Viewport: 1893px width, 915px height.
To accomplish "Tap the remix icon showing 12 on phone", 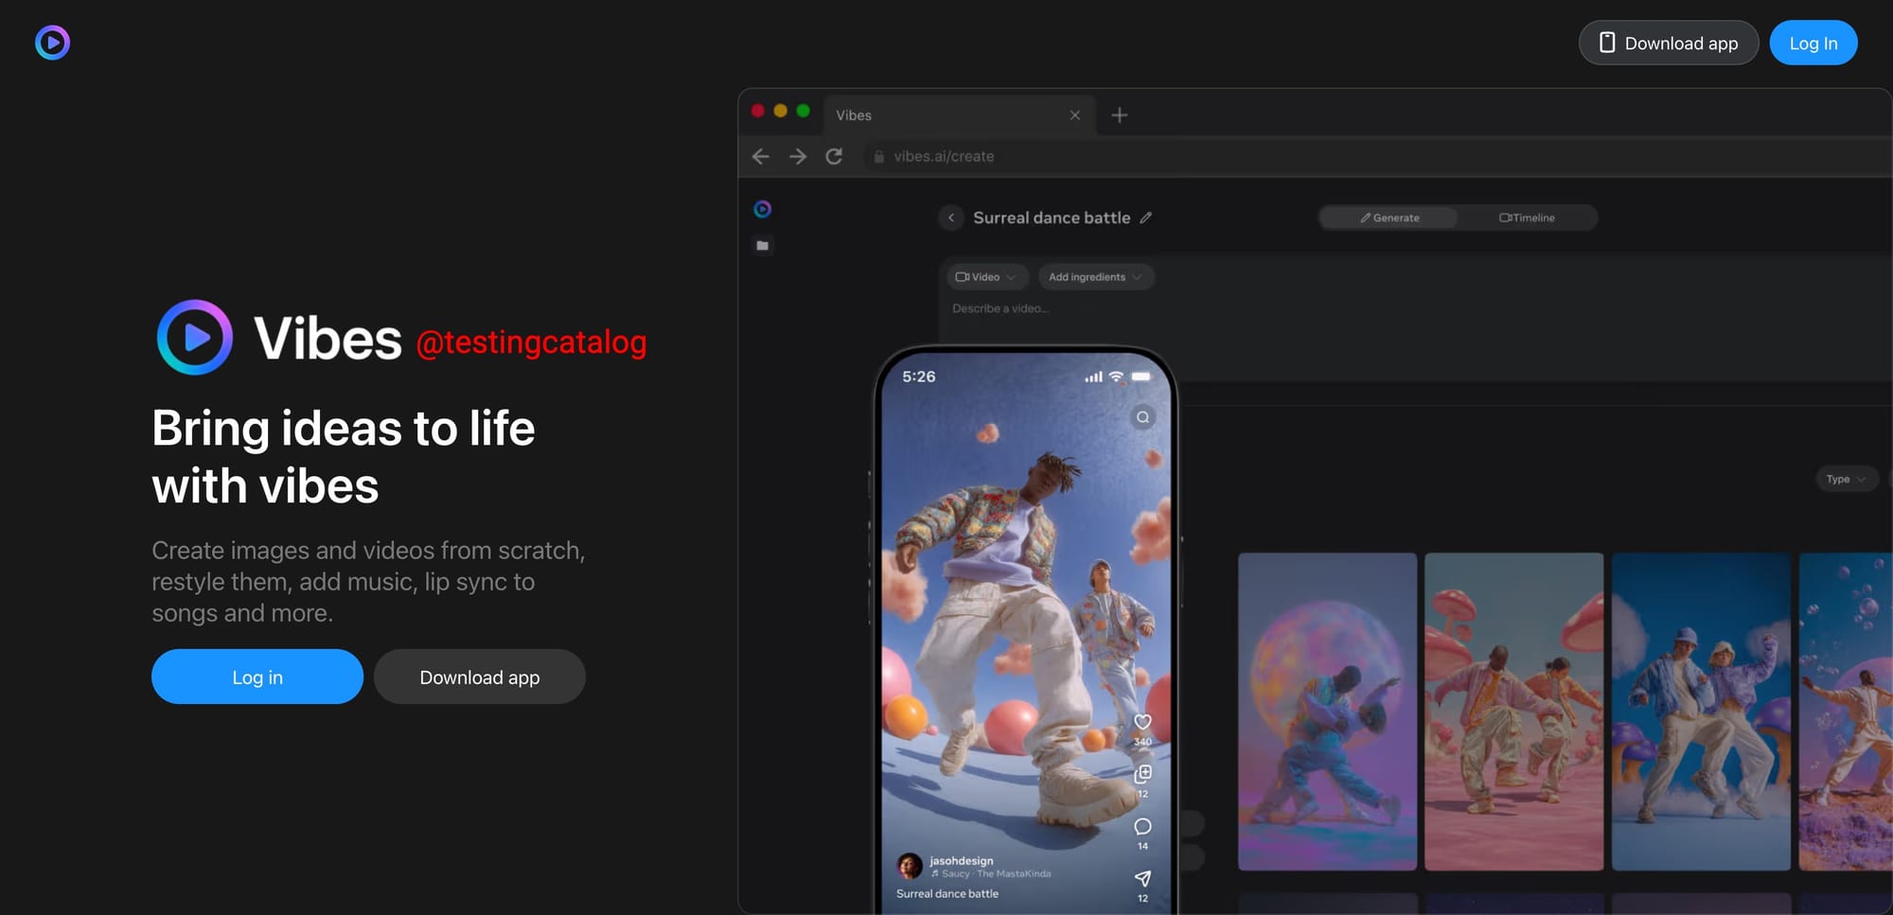I will (1143, 775).
